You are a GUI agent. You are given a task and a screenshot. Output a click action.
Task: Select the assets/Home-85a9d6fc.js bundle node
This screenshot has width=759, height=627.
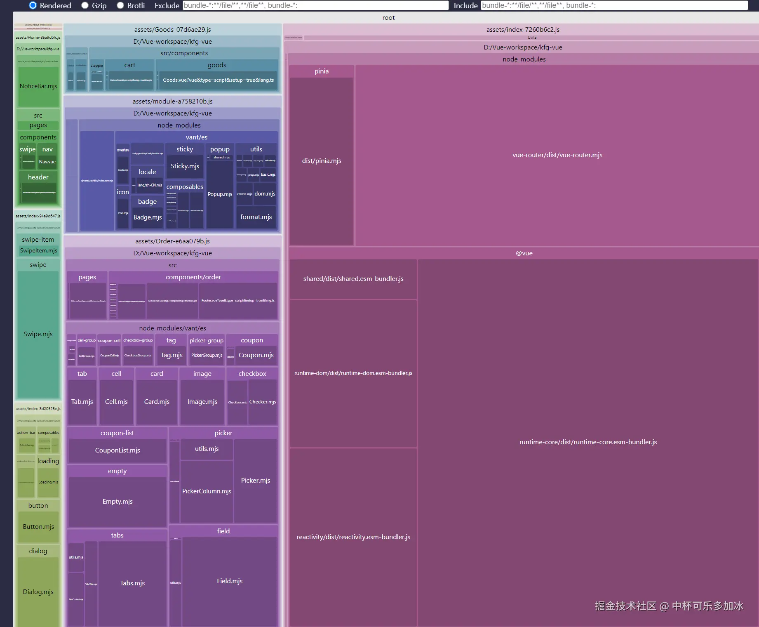(x=38, y=38)
